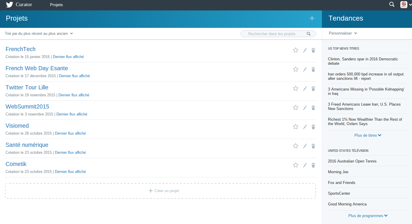This screenshot has height=224, width=412.
Task: Edit the Visiomed project
Action: [x=305, y=127]
